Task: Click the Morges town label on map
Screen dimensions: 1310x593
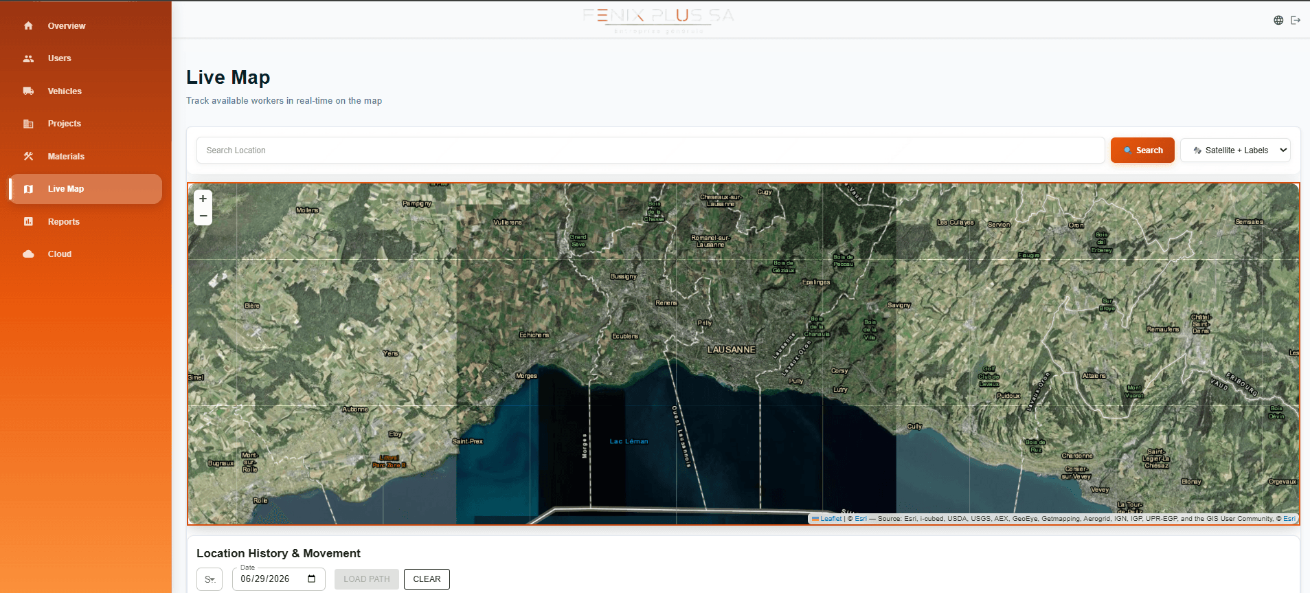Action: coord(526,376)
